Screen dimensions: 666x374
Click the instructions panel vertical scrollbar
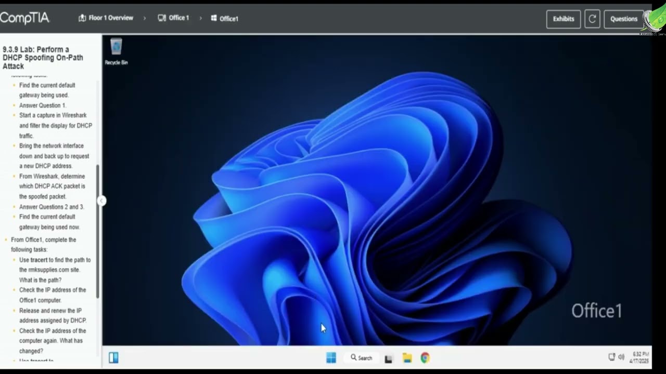point(98,231)
